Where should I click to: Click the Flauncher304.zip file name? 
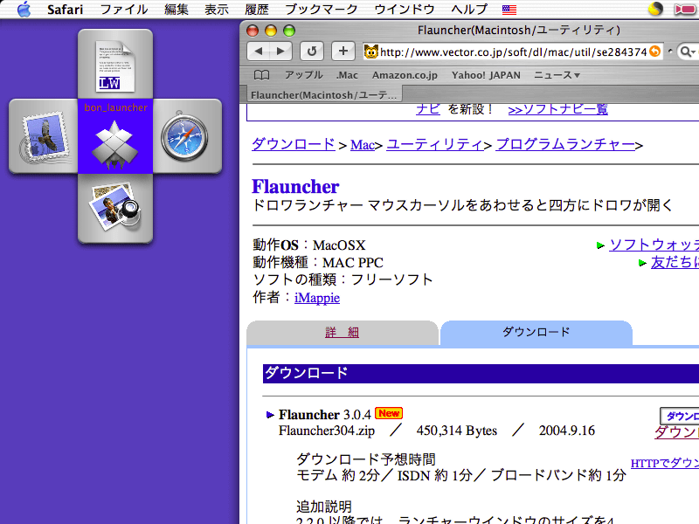click(327, 431)
